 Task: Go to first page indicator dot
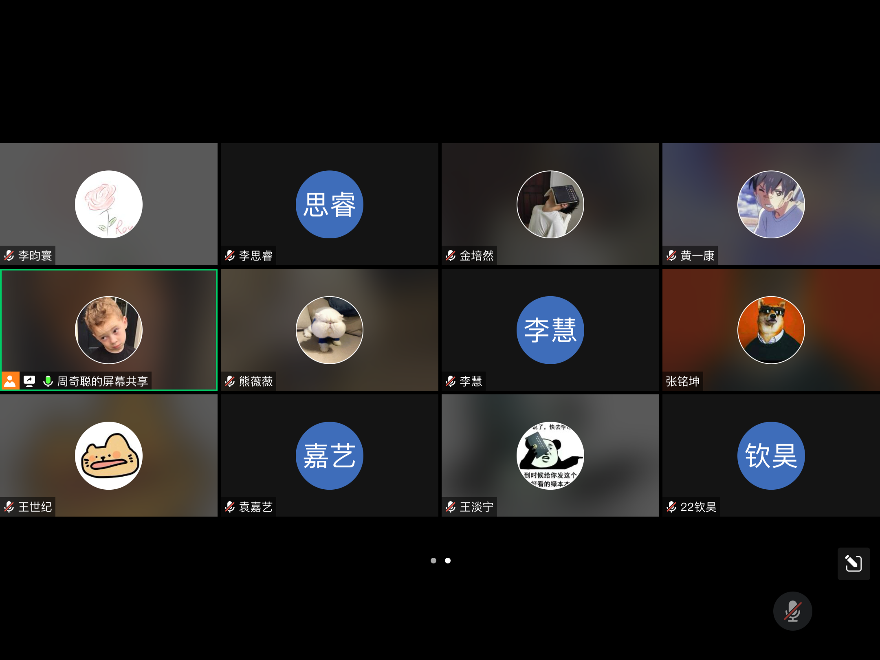click(433, 561)
